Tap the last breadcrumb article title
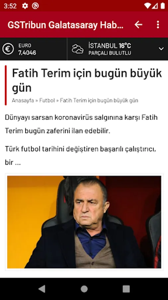 coord(99,100)
